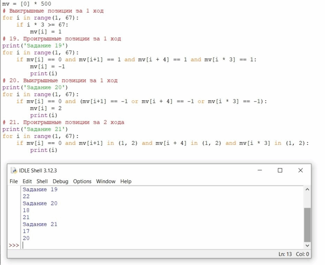Click shell output value 18

pyautogui.click(x=26, y=210)
